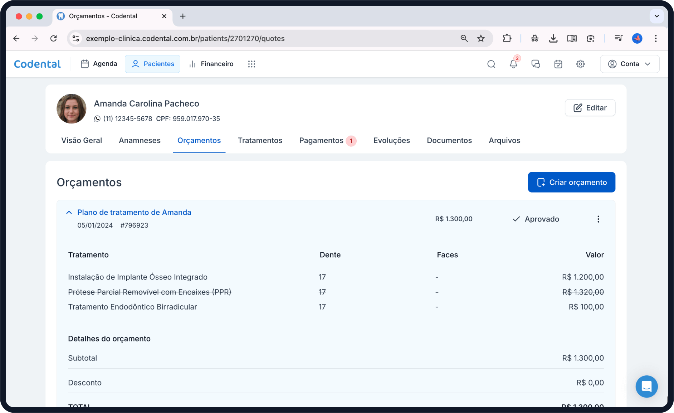The height and width of the screenshot is (413, 674).
Task: Click the calendar check icon in header
Action: tap(558, 64)
